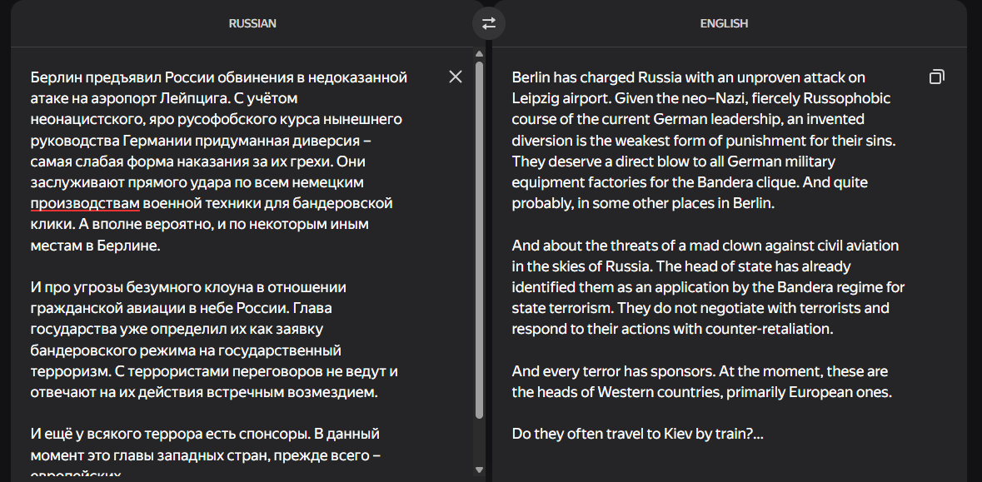982x482 pixels.
Task: Copy the English translation to clipboard
Action: (936, 77)
